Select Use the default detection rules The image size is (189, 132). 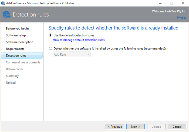click(50, 35)
